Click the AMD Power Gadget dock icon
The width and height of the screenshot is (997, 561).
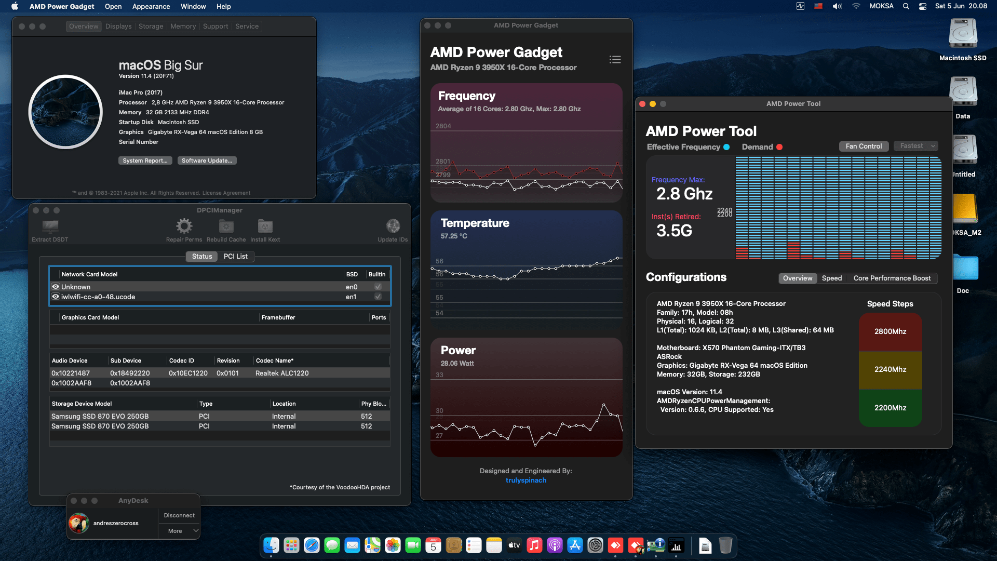tap(676, 545)
